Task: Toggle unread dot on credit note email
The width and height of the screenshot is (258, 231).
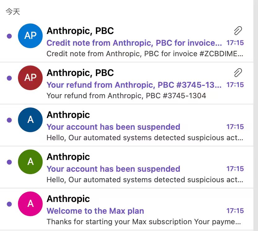Action: pyautogui.click(x=9, y=36)
